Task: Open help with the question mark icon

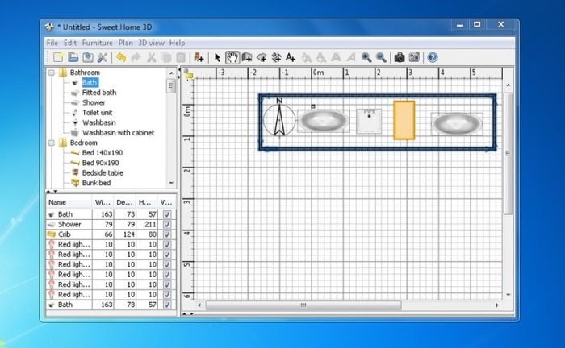Action: pyautogui.click(x=433, y=57)
